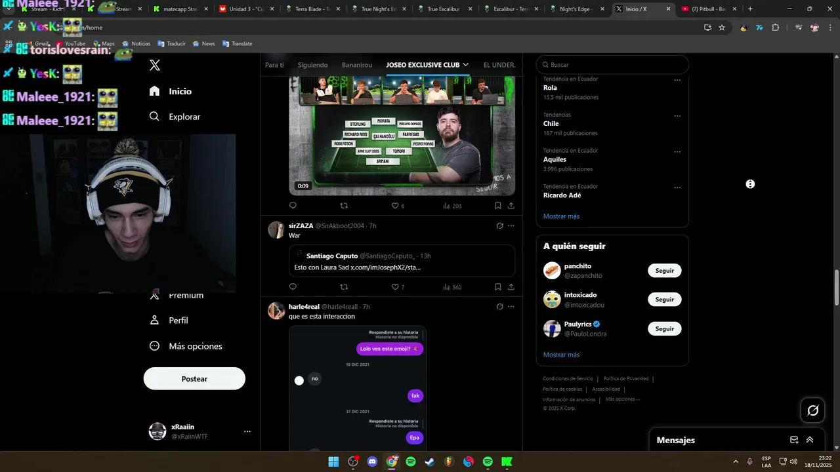Follow panchito with the Seguir button
Viewport: 840px width, 472px height.
664,270
